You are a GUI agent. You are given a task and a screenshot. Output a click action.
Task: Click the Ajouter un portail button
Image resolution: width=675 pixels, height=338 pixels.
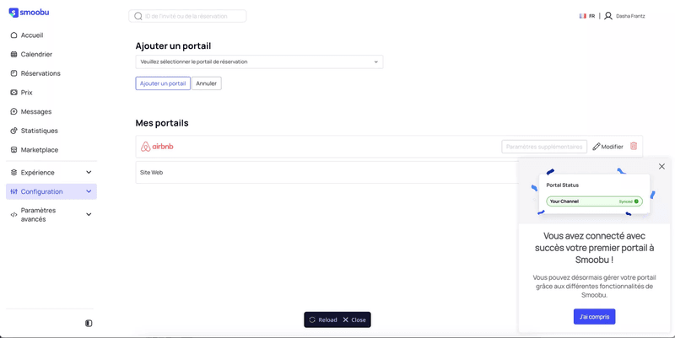coord(163,83)
